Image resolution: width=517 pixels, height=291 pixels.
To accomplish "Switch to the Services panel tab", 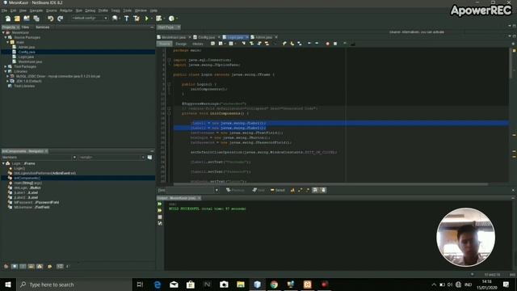I will pyautogui.click(x=43, y=27).
